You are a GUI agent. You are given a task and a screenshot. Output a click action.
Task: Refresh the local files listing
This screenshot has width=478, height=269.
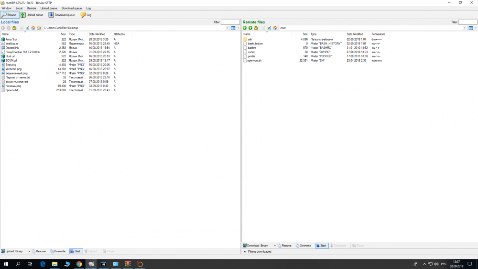[x=27, y=28]
